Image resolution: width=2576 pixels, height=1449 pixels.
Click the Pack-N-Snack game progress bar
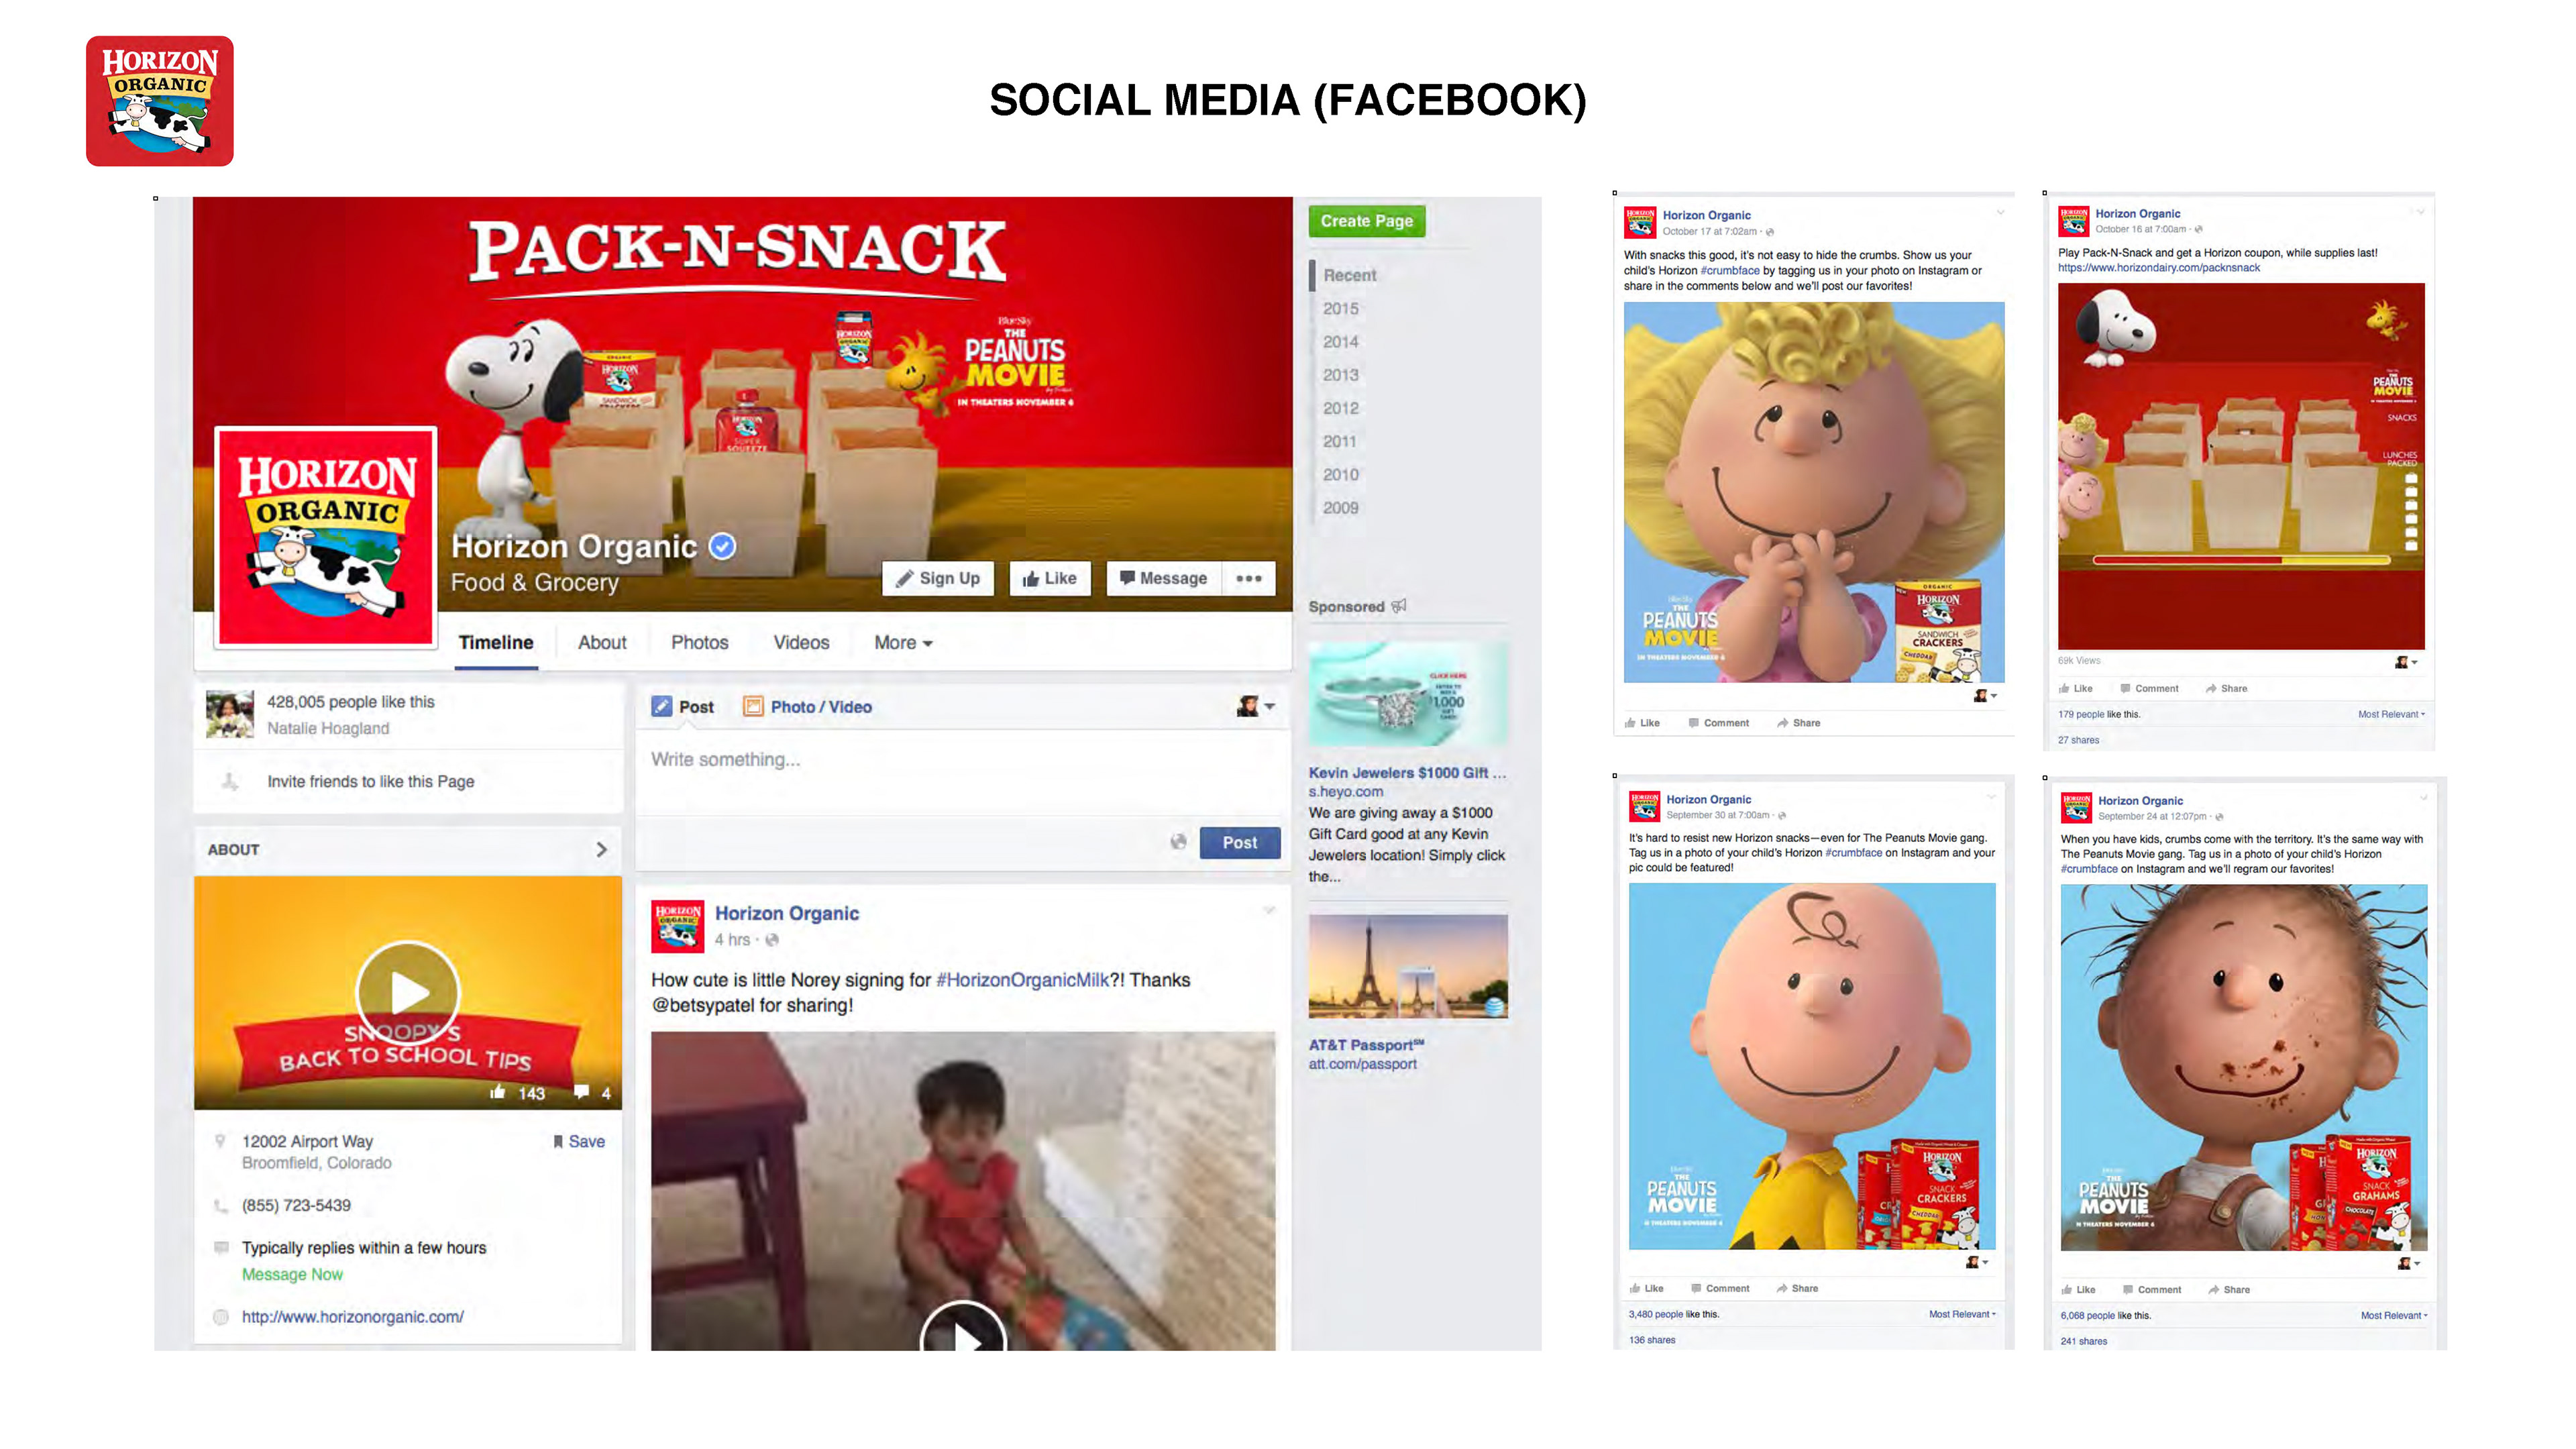pos(2240,560)
